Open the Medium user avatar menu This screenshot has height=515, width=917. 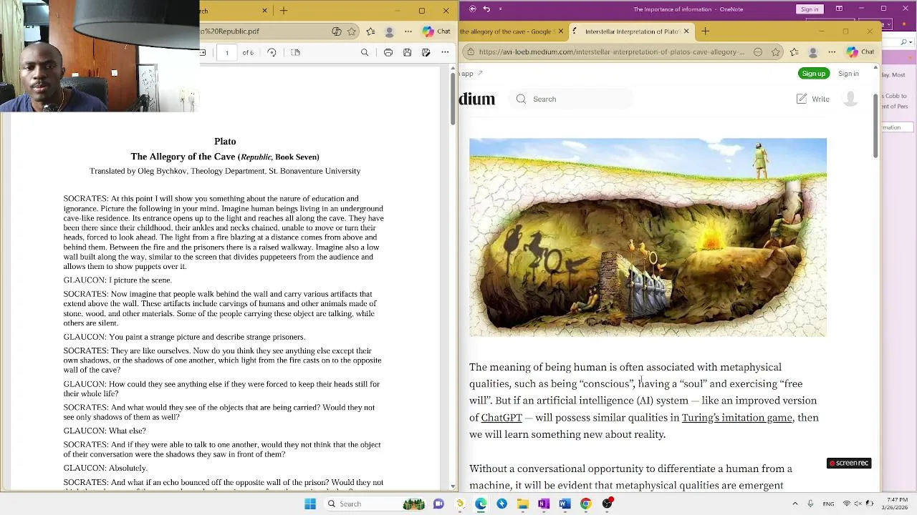(x=850, y=99)
